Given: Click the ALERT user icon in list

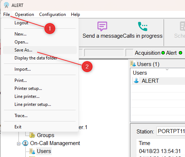Looking at the screenshot, I should [x=136, y=80].
